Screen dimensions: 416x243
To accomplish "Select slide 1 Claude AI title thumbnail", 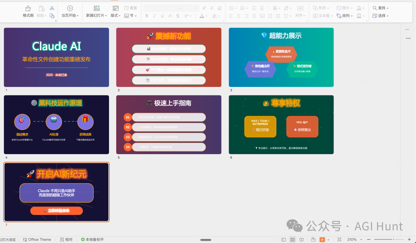I will pyautogui.click(x=56, y=57).
